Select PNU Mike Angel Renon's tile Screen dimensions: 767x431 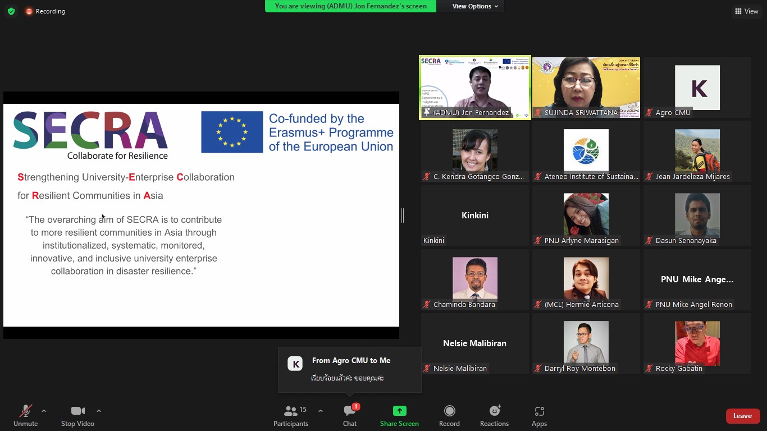tap(697, 279)
